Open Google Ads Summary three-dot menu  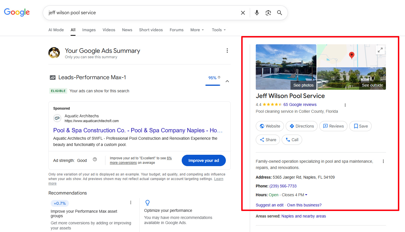point(227,51)
